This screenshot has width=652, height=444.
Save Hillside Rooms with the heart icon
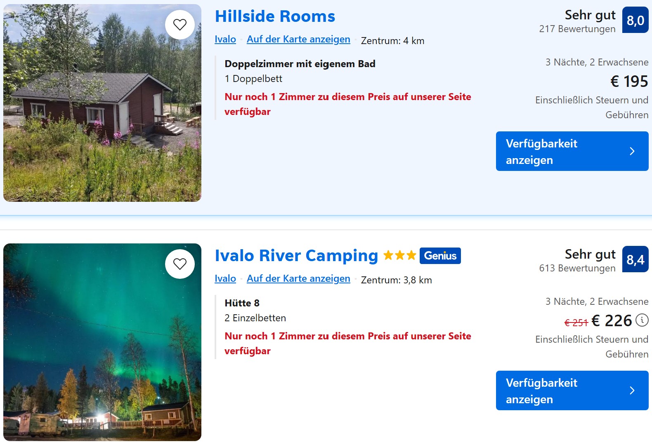click(180, 25)
